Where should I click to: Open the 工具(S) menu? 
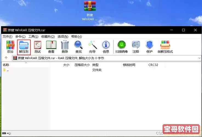[33, 36]
